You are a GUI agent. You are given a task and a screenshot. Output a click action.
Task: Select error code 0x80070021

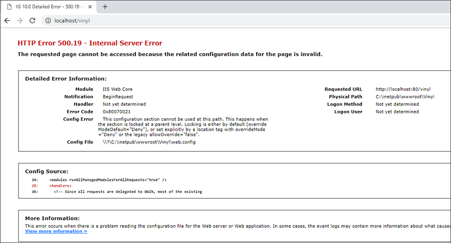[116, 112]
